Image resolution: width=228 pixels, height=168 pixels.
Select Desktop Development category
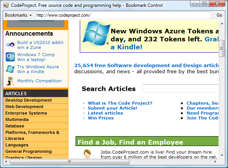[x=36, y=100]
